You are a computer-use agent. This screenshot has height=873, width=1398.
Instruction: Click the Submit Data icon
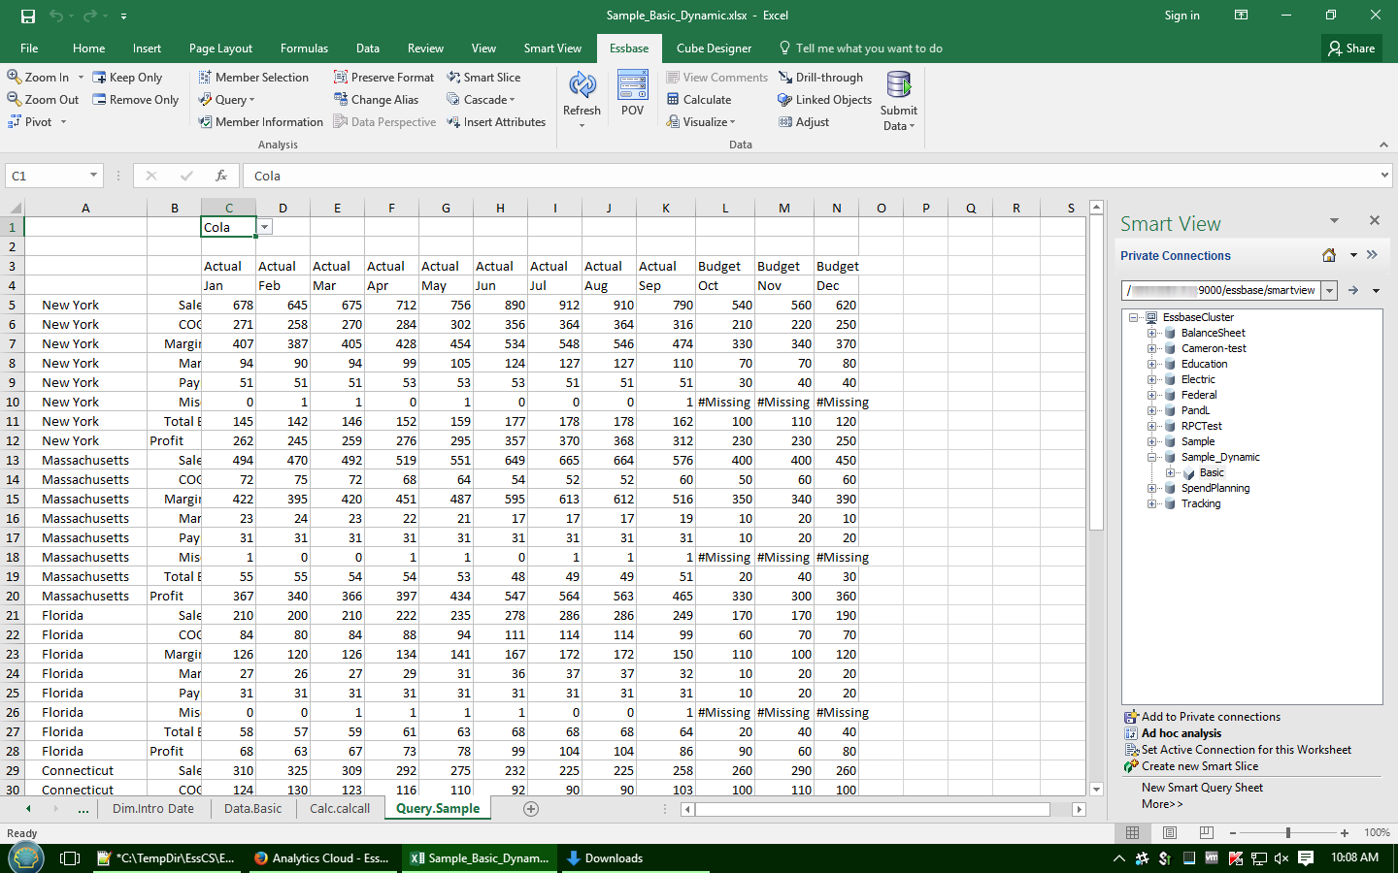(x=899, y=86)
